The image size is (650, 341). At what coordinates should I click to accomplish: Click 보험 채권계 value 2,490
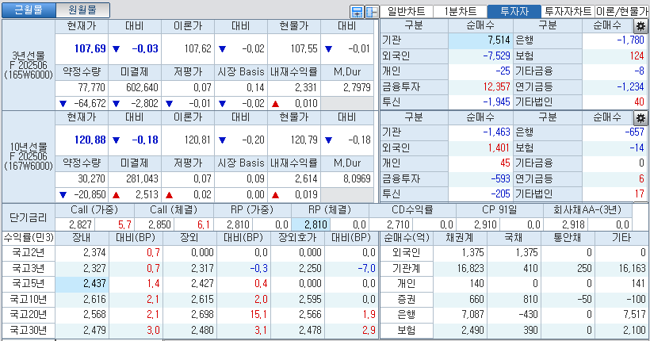[472, 331]
